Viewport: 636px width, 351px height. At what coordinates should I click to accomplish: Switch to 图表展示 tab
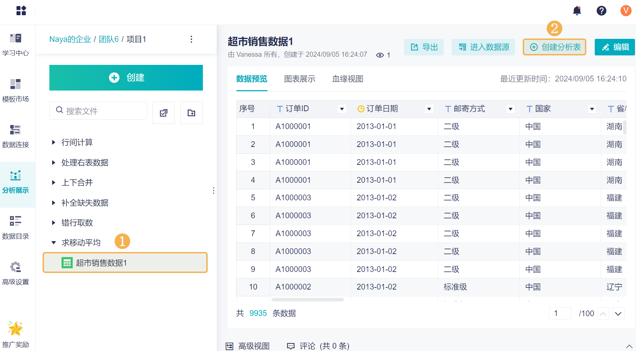tap(300, 79)
